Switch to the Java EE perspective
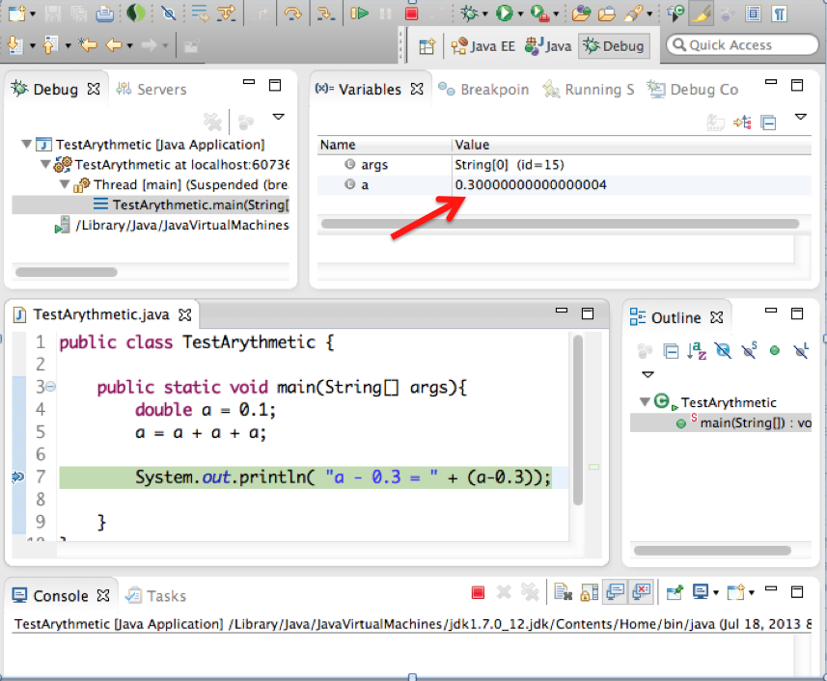Image resolution: width=827 pixels, height=681 pixels. tap(483, 45)
